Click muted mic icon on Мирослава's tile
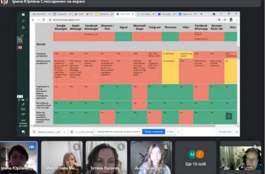 click(76, 147)
